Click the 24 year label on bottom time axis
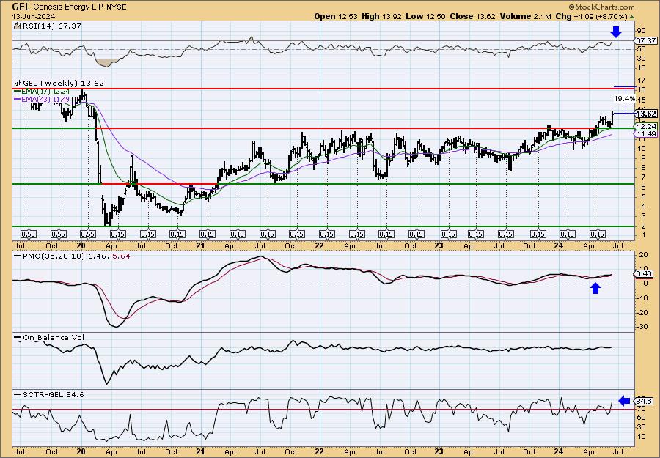Viewport: 660px width, 458px height. tap(558, 451)
